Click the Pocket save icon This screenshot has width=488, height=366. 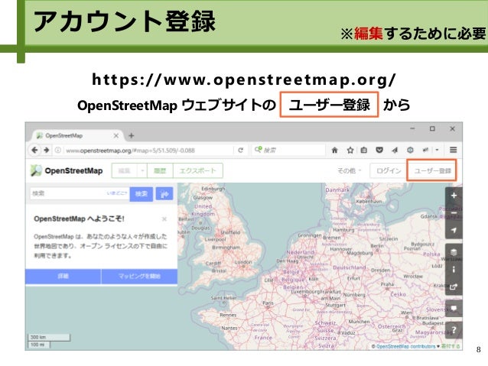(379, 151)
